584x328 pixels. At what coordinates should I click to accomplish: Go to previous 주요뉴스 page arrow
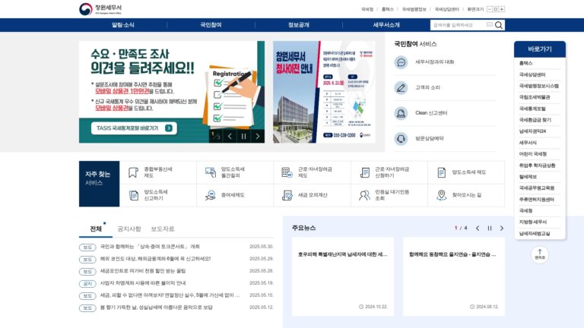tap(478, 229)
